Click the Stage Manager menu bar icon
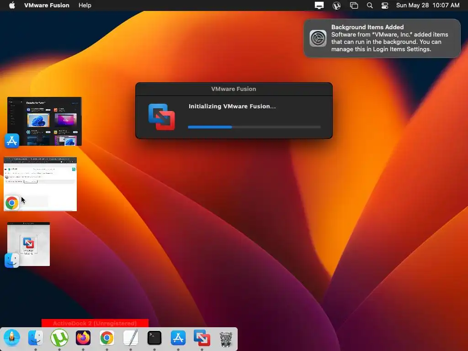The image size is (468, 351). pos(354,5)
